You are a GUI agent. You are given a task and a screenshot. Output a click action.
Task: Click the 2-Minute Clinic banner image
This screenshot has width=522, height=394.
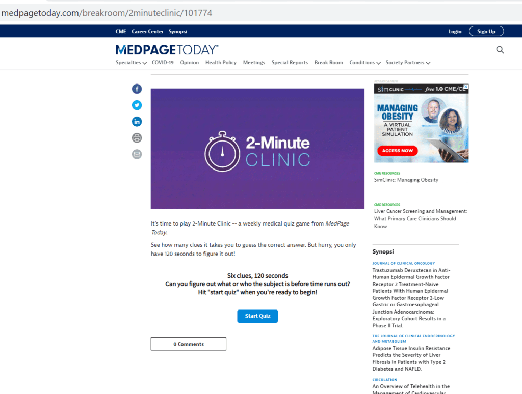(257, 149)
